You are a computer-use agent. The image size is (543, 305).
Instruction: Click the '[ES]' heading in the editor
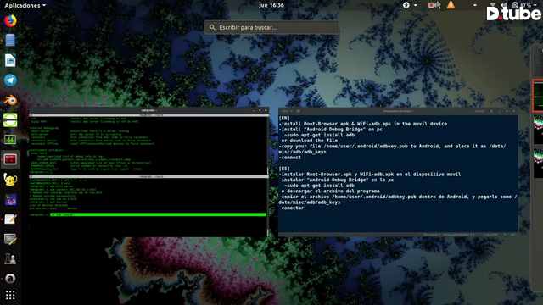pos(284,169)
